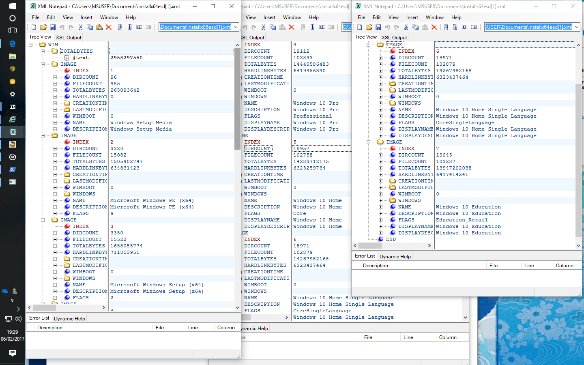Switch to XSL Output tab in right window
The image size is (584, 365).
(x=394, y=37)
